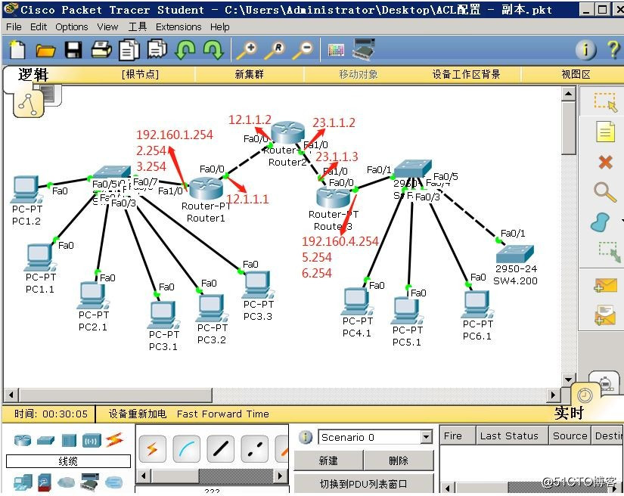The image size is (624, 496).
Task: Open the File menu
Action: [14, 26]
